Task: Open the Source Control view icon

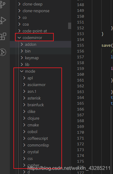Action: tap(3, 5)
